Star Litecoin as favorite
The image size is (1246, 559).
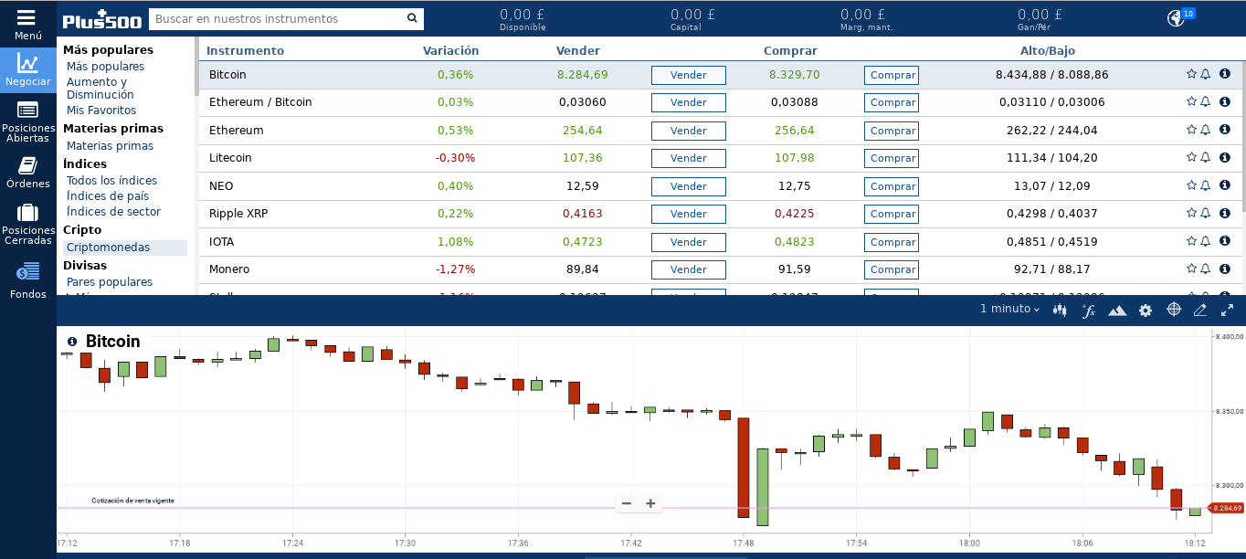tap(1191, 157)
